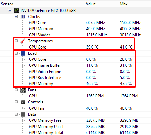Click the Data gray stack icon

pyautogui.click(x=23, y=114)
